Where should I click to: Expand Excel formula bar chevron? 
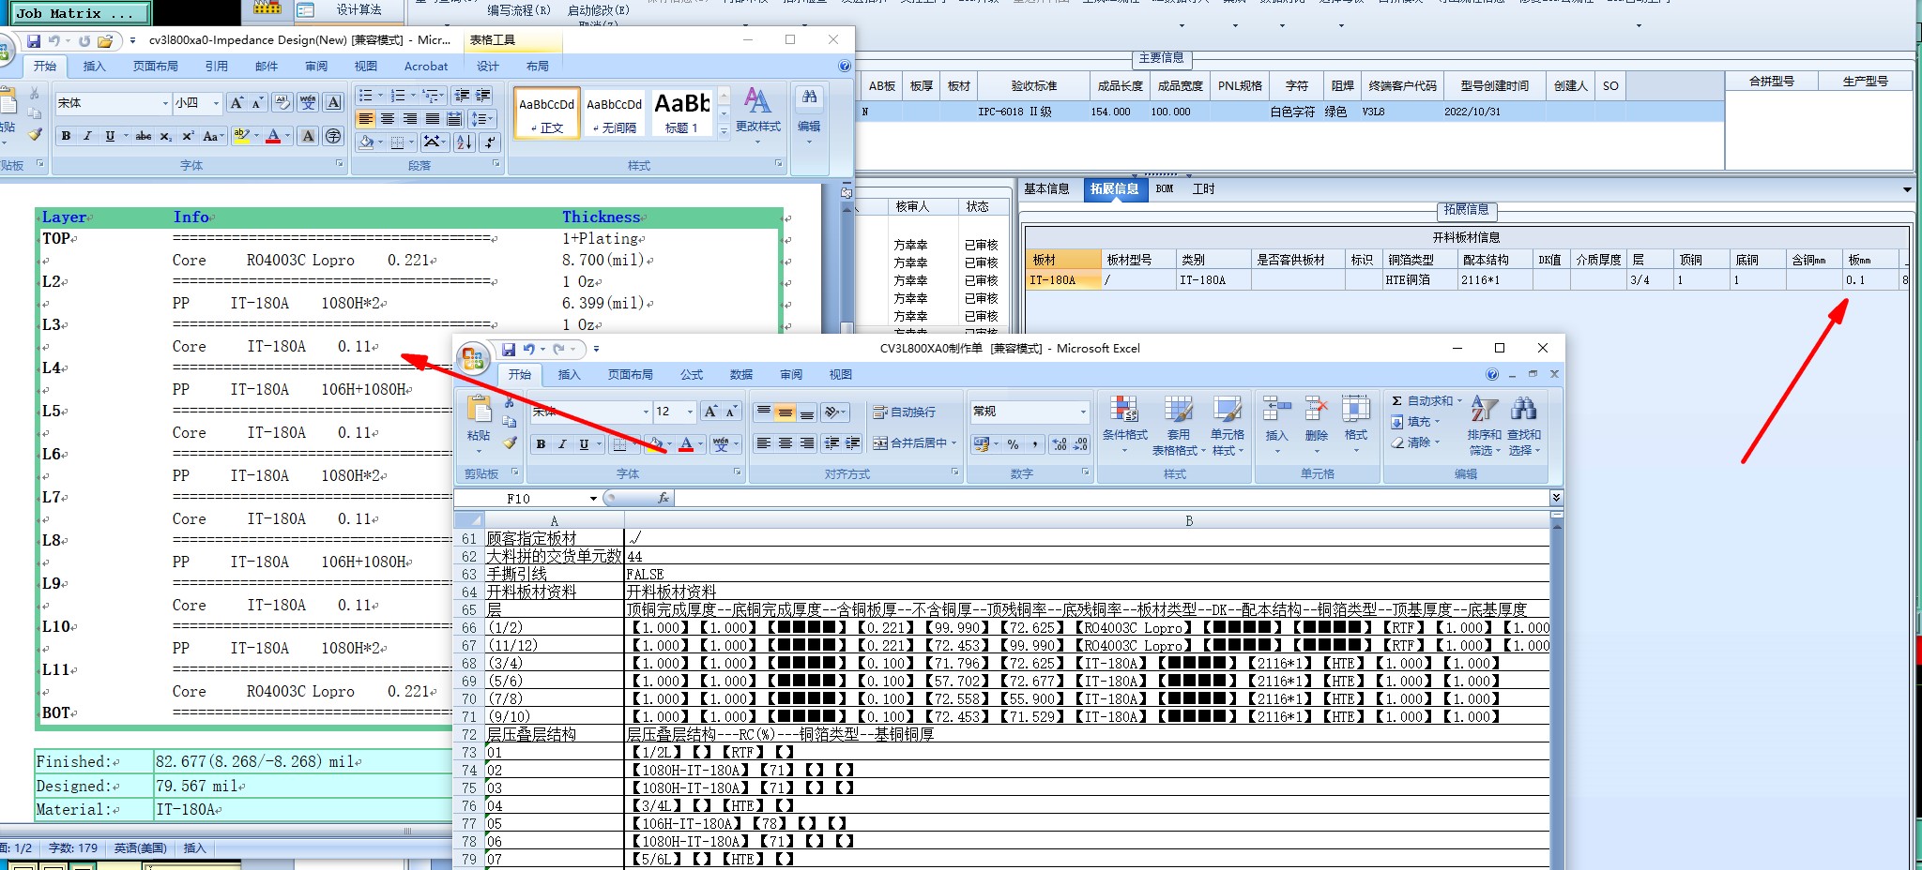pos(1556,498)
